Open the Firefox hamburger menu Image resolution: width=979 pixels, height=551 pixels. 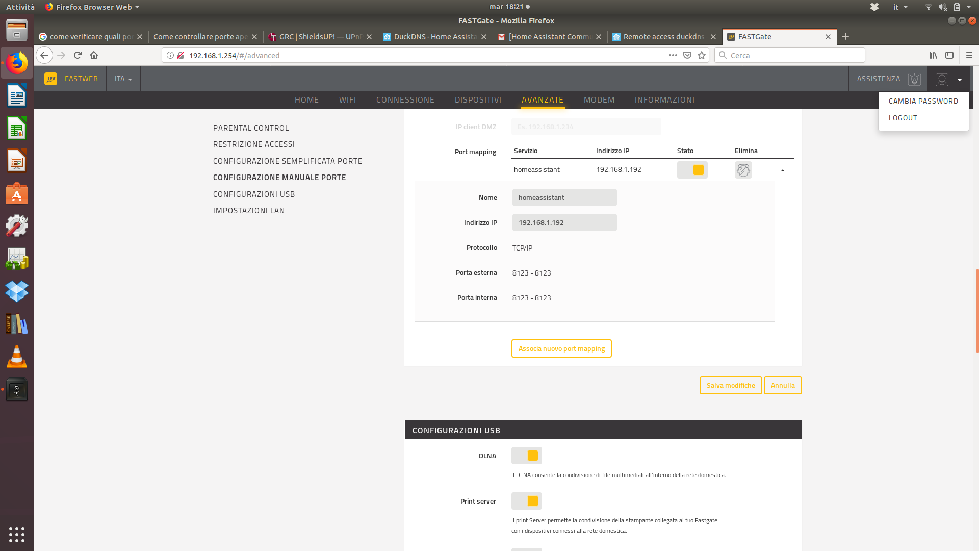[x=968, y=55]
